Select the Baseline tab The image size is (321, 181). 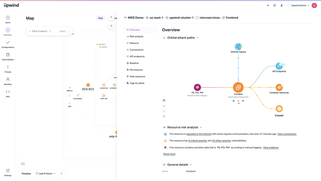[134, 63]
